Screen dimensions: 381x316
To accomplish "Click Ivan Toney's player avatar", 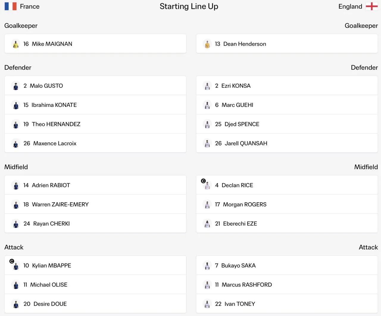I will coord(207,304).
